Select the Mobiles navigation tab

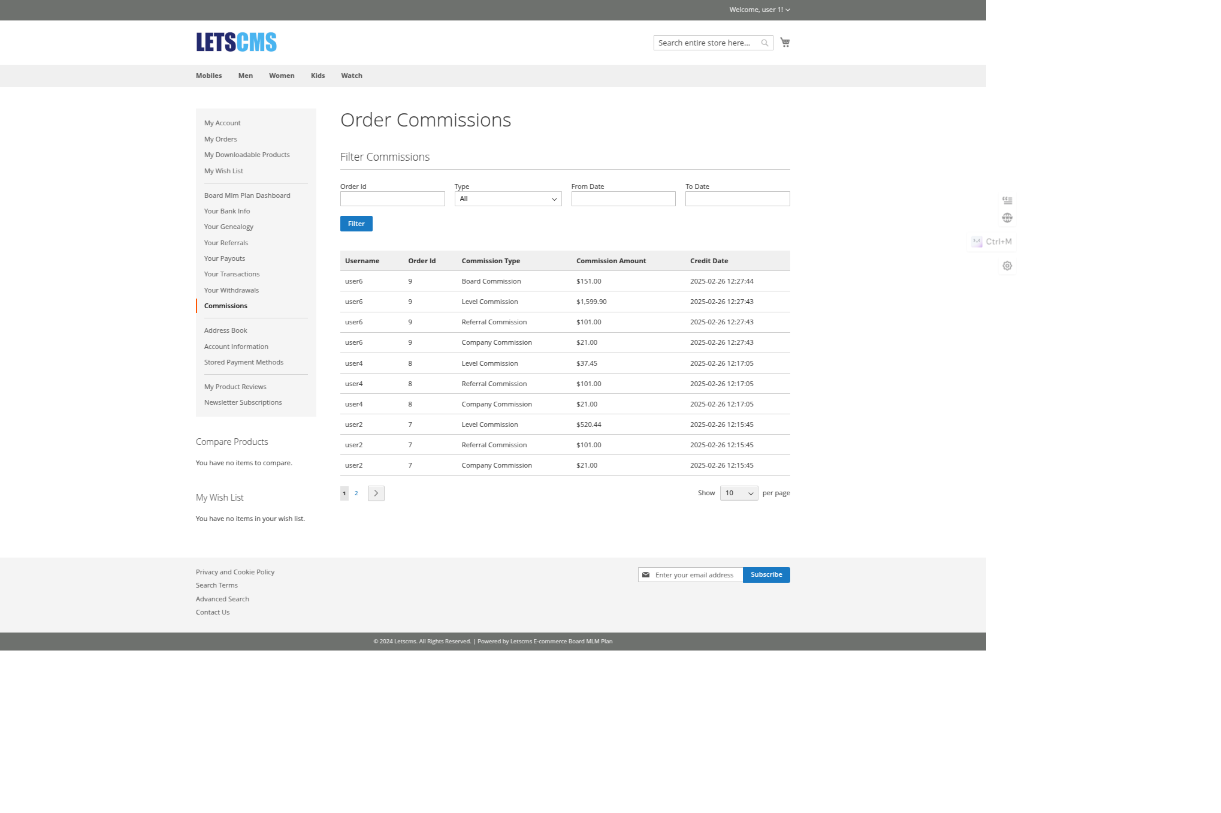[x=208, y=76]
